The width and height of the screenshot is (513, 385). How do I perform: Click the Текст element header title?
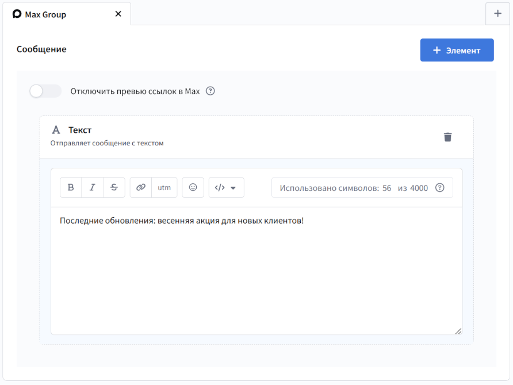tap(80, 130)
